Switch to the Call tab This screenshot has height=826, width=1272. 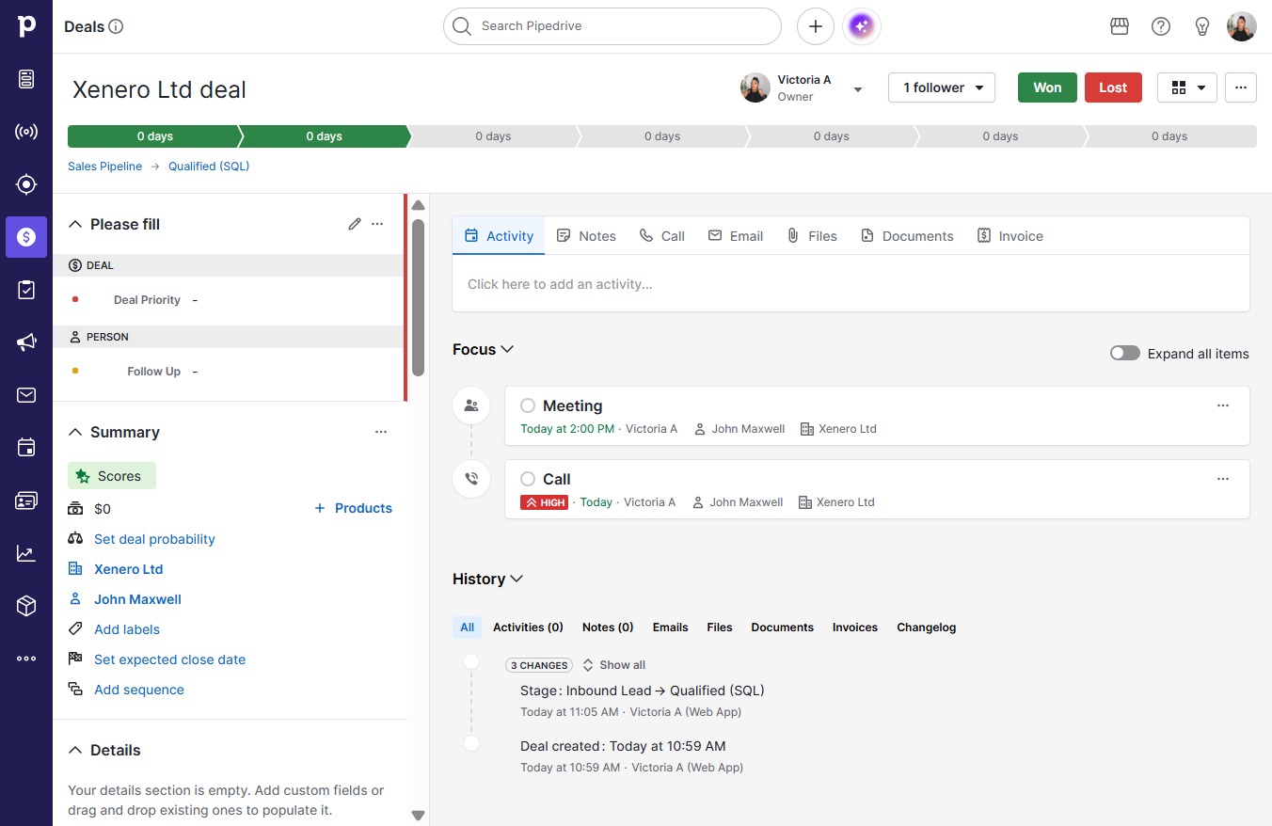point(662,236)
